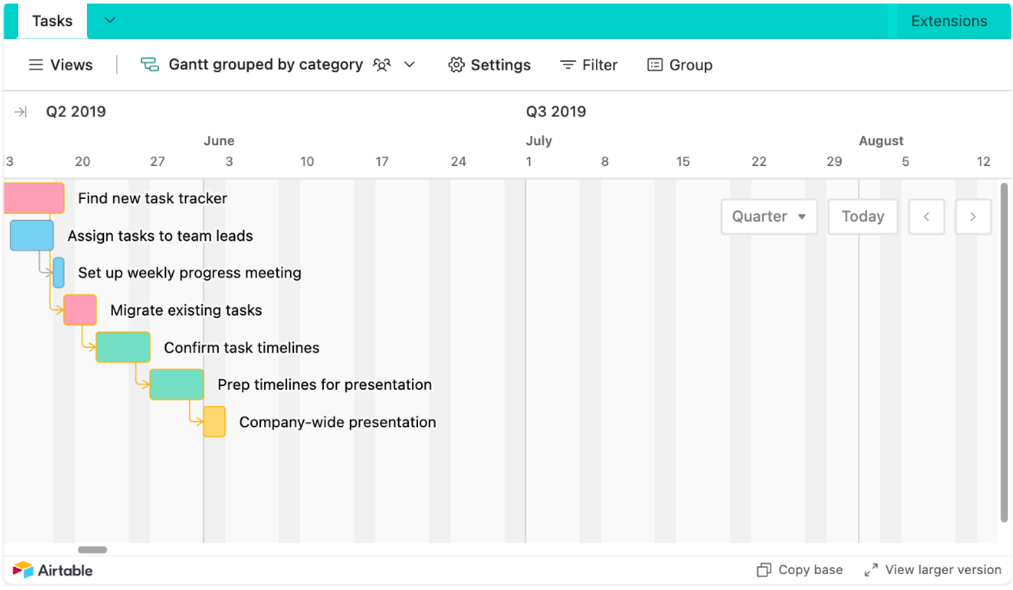This screenshot has width=1013, height=590.
Task: Click the August month label
Action: pyautogui.click(x=881, y=141)
